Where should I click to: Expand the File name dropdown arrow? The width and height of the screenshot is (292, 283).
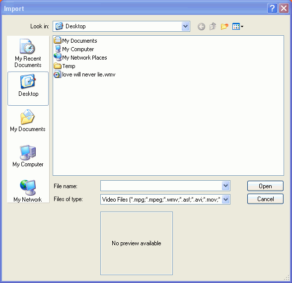point(225,186)
